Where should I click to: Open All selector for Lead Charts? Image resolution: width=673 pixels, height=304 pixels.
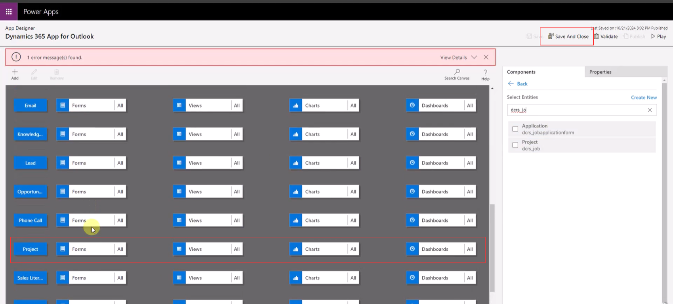[x=353, y=163]
